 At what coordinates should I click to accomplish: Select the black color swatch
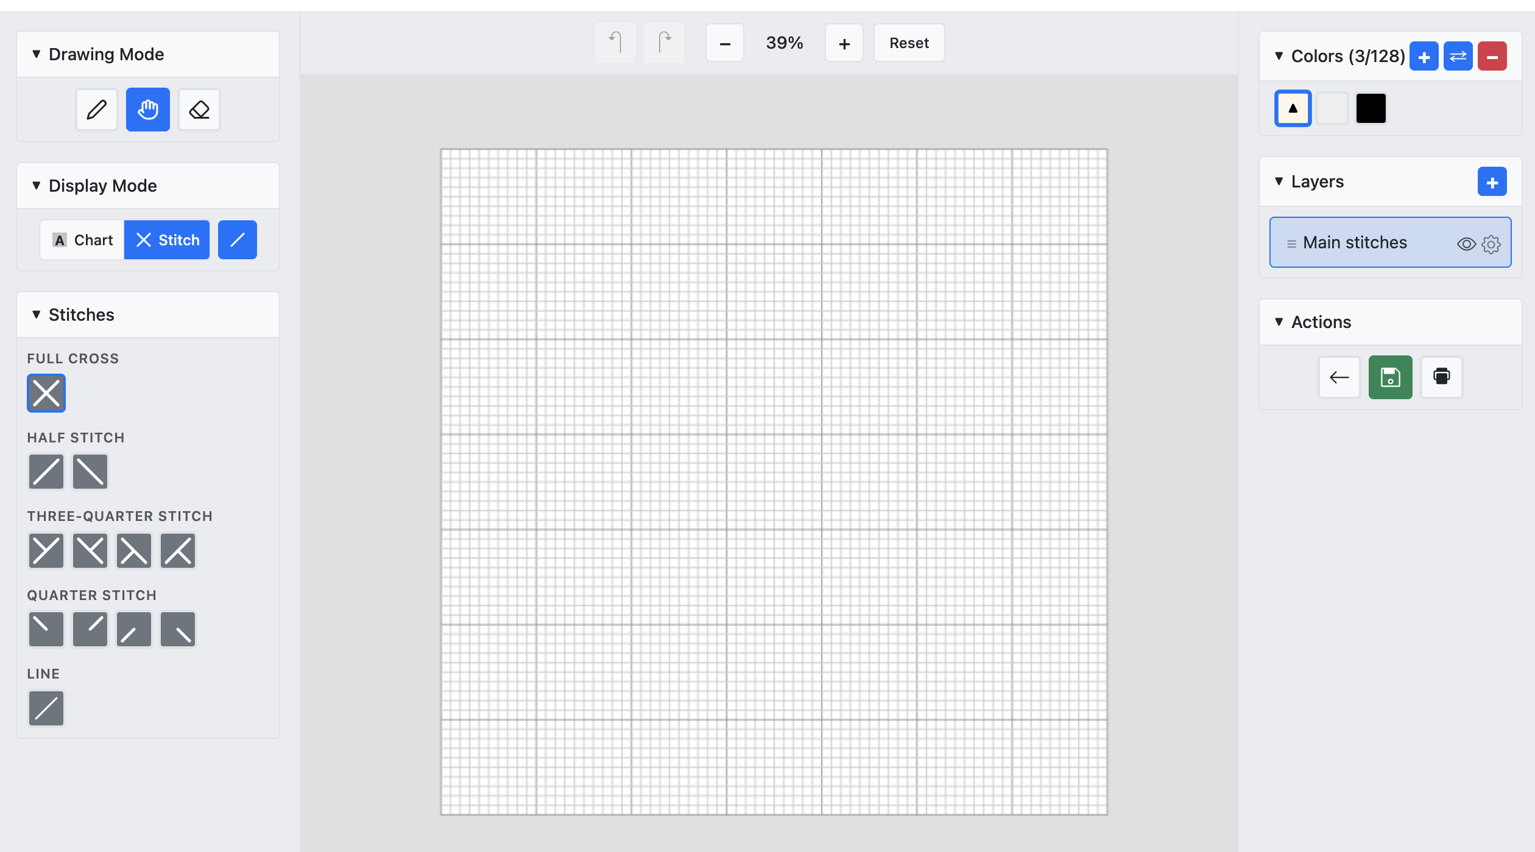[x=1372, y=108]
